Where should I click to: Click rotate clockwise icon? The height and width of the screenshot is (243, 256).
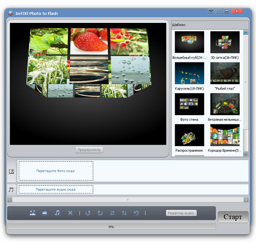pos(100,213)
